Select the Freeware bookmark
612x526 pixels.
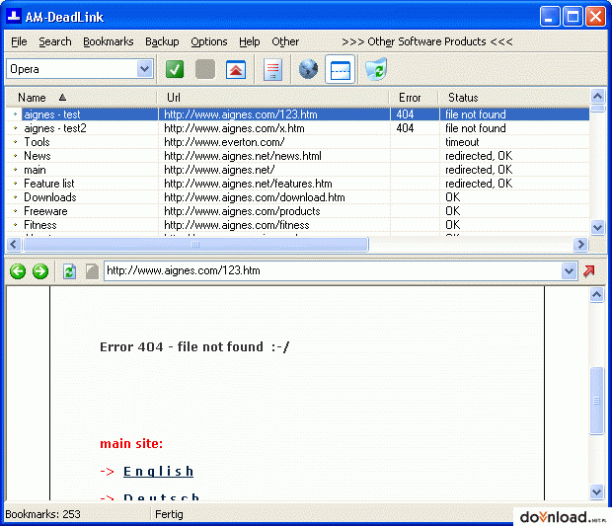pos(45,211)
